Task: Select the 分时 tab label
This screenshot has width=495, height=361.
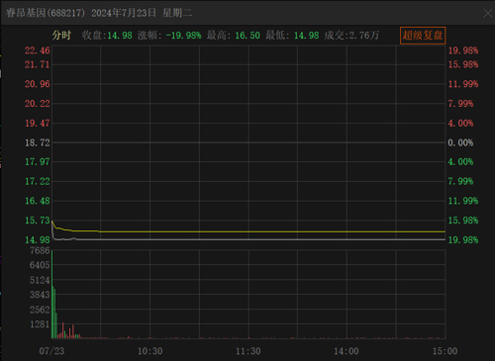Action: click(61, 35)
